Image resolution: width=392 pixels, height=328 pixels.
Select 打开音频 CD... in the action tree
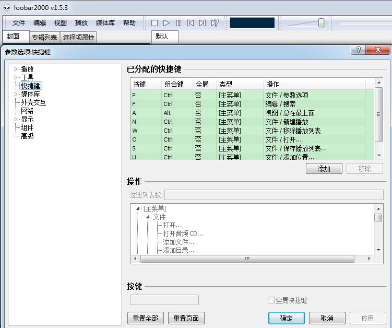click(x=183, y=233)
